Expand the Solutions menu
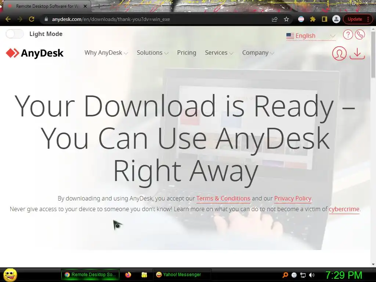This screenshot has width=376, height=282. (x=152, y=53)
